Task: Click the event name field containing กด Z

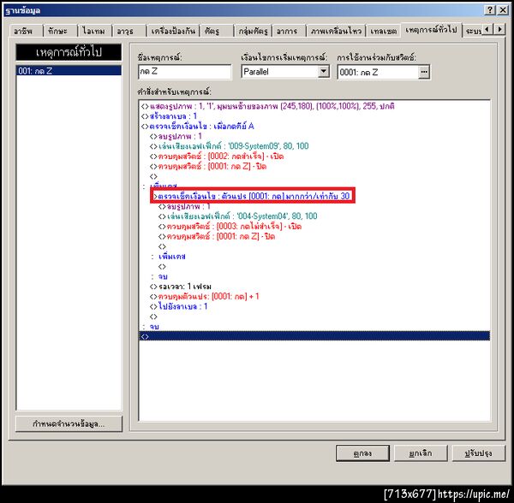Action: pyautogui.click(x=184, y=72)
